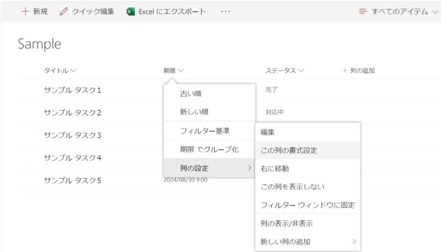Open サンプル タスク3 list item
Image resolution: width=441 pixels, height=252 pixels.
(72, 135)
